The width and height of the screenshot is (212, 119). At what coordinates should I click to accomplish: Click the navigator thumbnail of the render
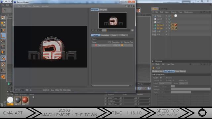(x=113, y=20)
